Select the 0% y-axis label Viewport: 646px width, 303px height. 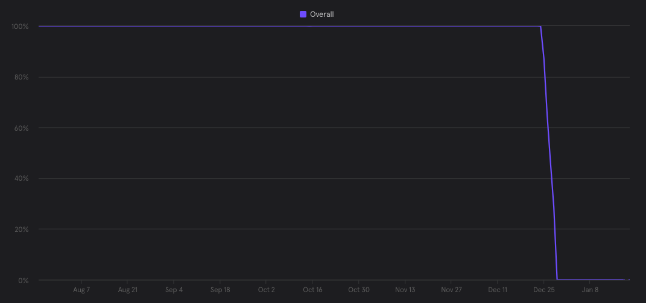coord(24,280)
